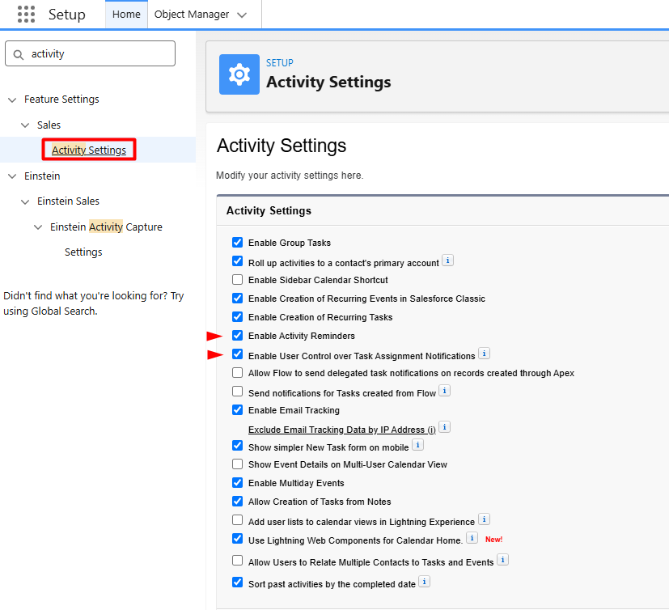The image size is (669, 610).
Task: Toggle Allow Creation of Tasks from Notes
Action: click(237, 502)
